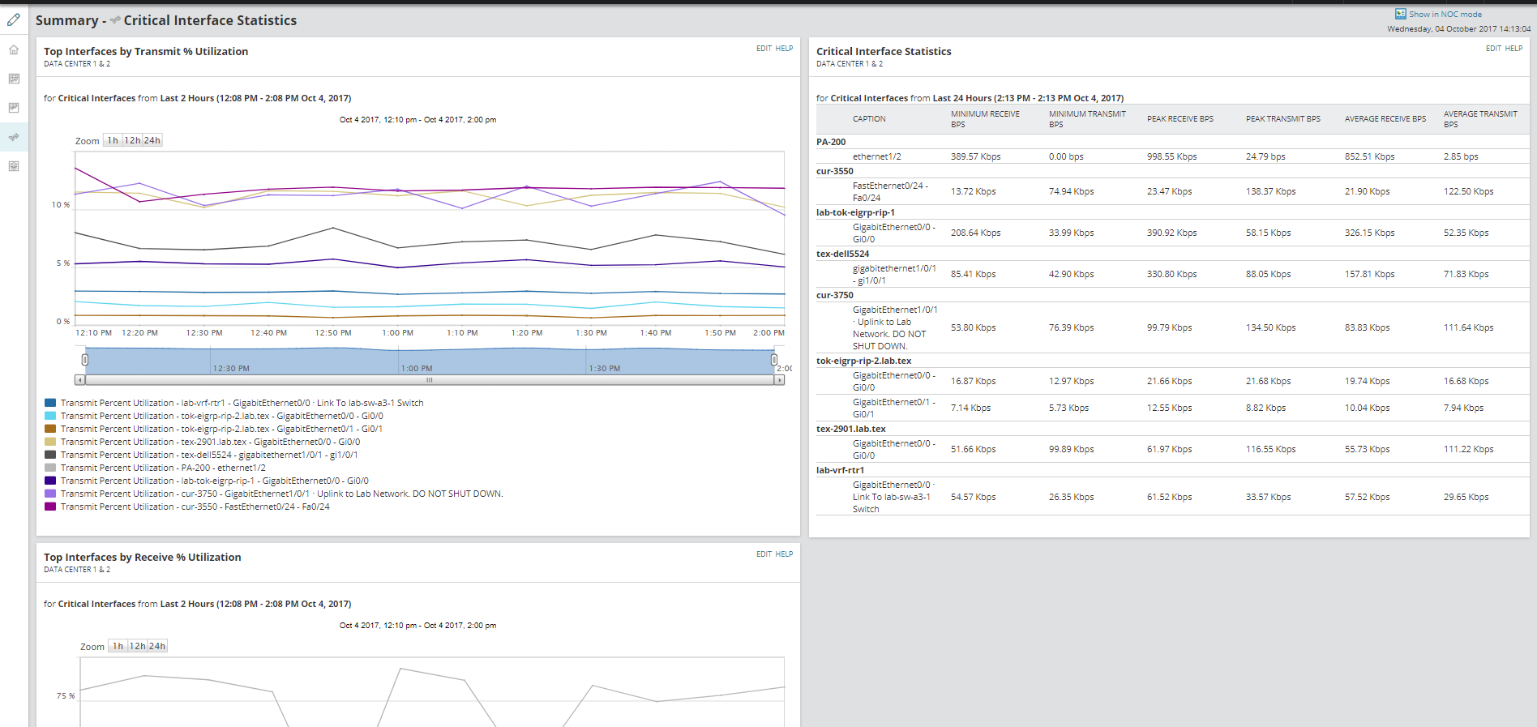The image size is (1537, 727).
Task: Set receive chart zoom to 1h
Action: pyautogui.click(x=118, y=646)
